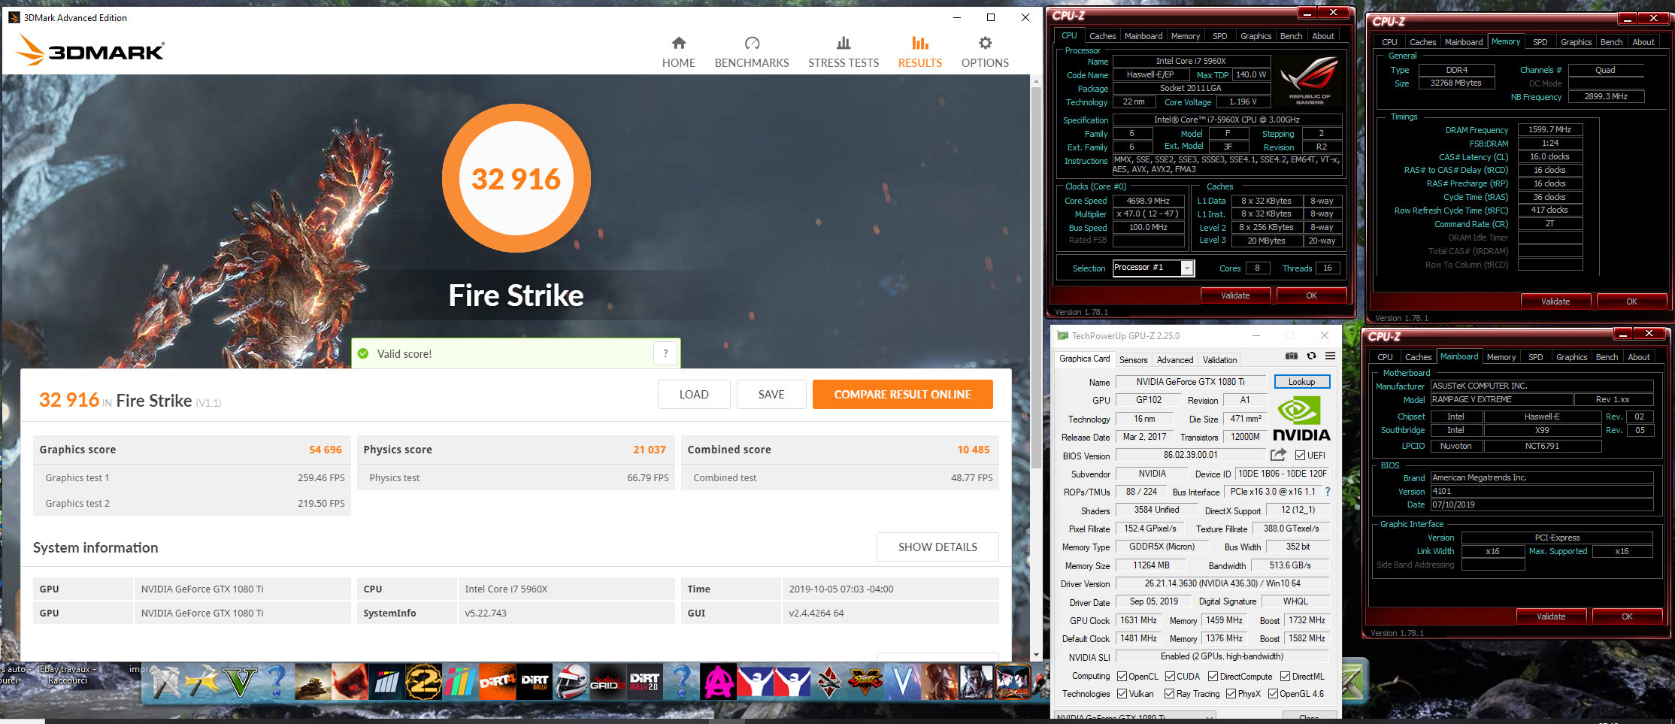Image resolution: width=1675 pixels, height=724 pixels.
Task: Launch DiRT 4 from the dock
Action: (497, 681)
